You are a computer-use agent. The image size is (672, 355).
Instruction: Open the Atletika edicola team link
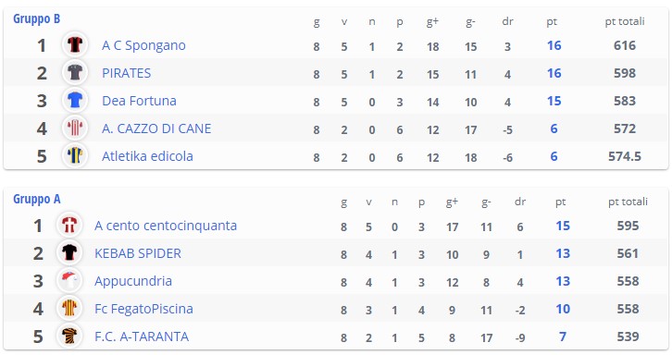point(147,156)
